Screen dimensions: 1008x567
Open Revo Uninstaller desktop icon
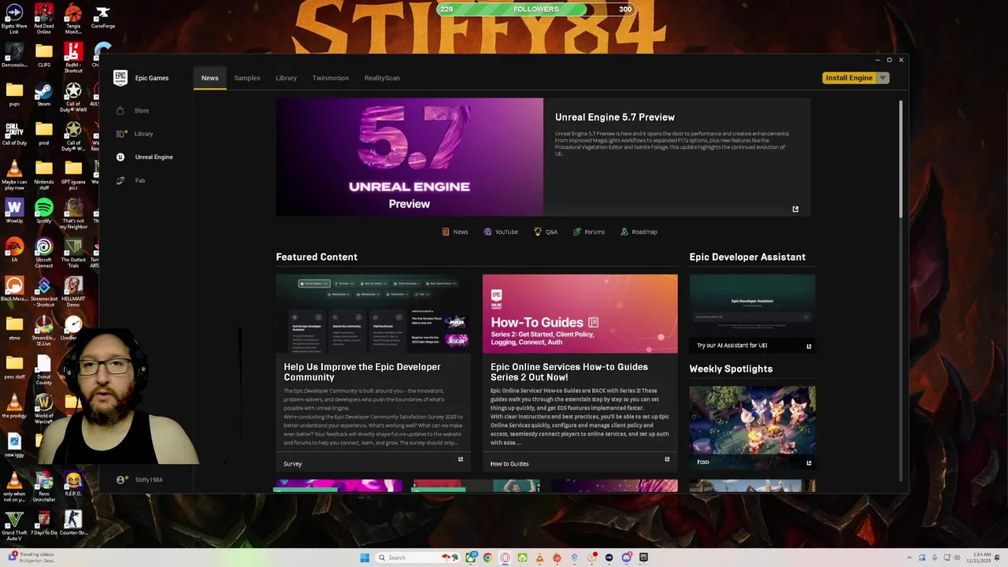pos(43,487)
